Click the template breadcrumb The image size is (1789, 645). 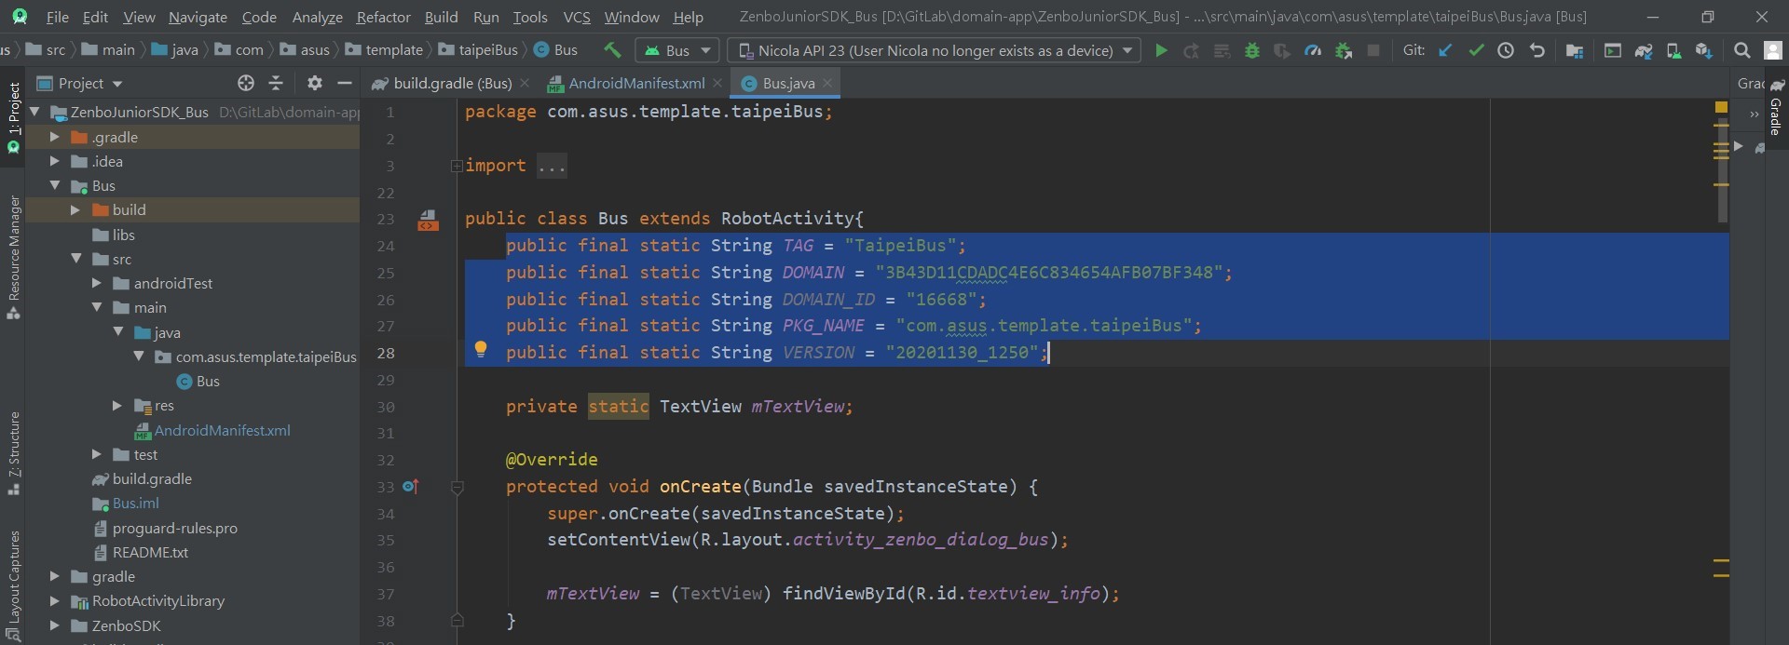384,50
